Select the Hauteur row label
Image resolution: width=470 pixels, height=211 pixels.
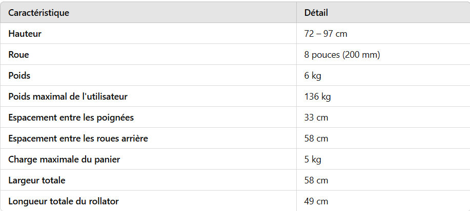(x=25, y=34)
